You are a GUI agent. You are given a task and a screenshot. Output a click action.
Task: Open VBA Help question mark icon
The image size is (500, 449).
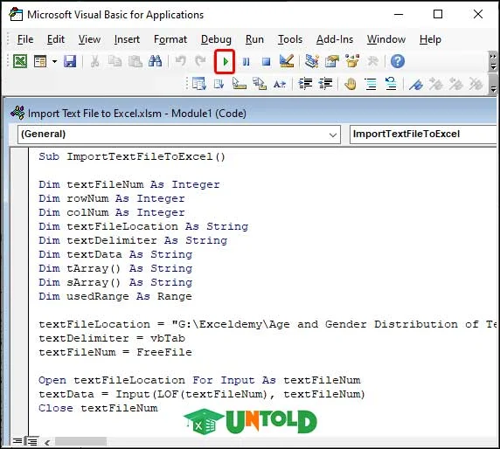tap(398, 61)
